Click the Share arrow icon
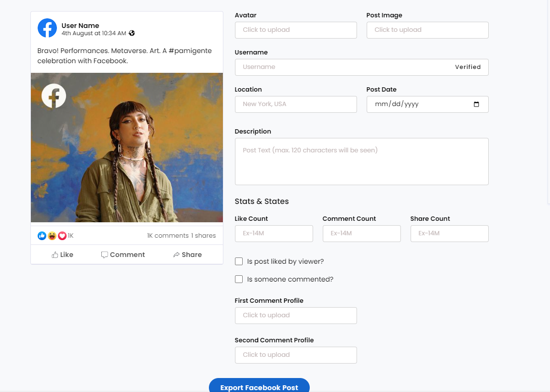Viewport: 550px width, 392px height. (x=176, y=255)
